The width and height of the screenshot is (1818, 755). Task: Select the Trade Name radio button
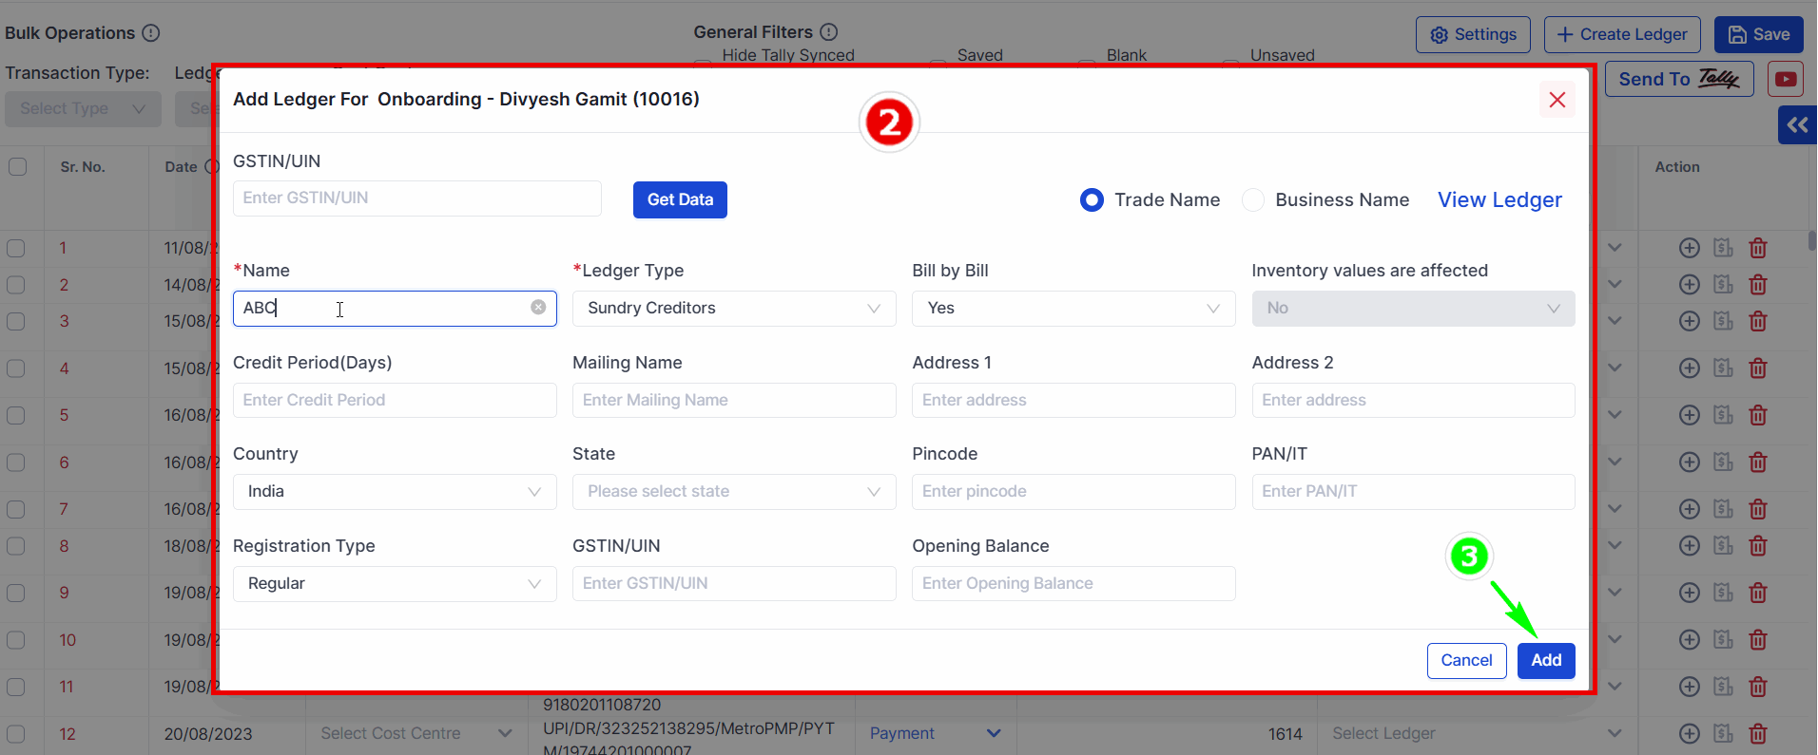(1092, 199)
